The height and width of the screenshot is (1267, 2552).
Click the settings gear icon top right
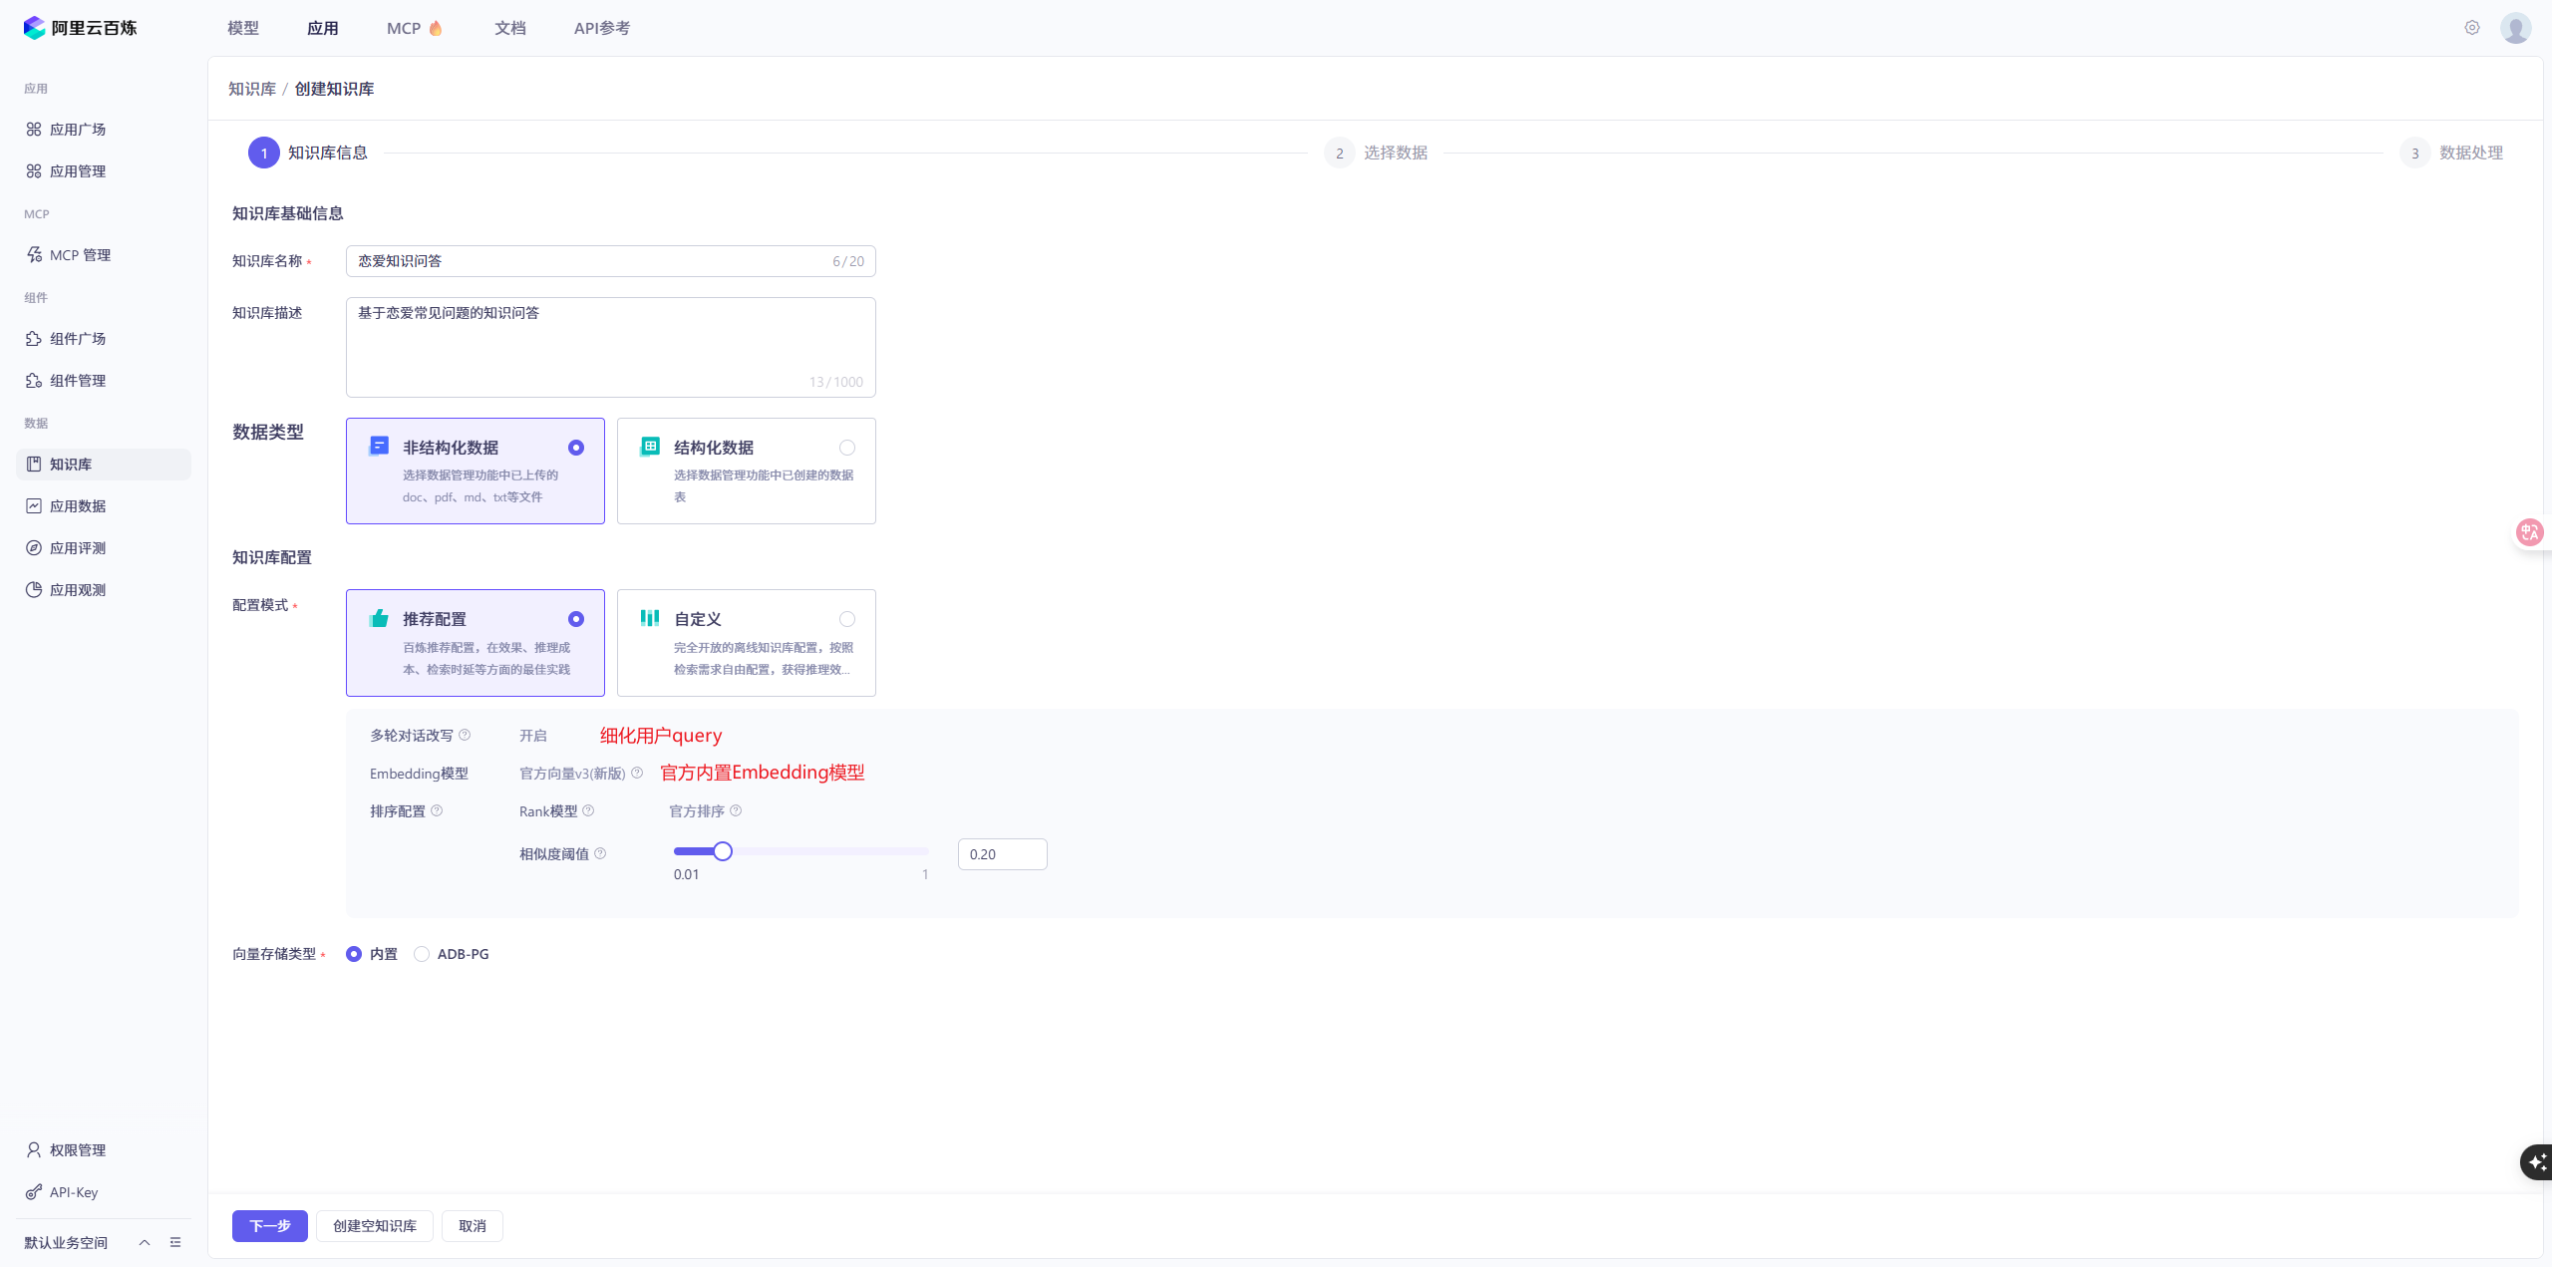pos(2471,28)
